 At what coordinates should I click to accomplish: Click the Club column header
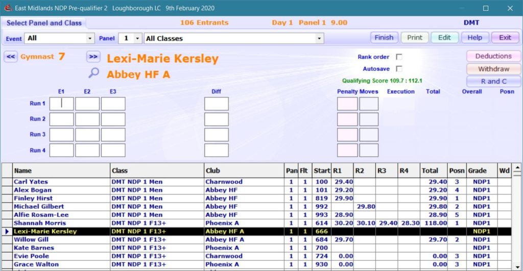point(244,170)
